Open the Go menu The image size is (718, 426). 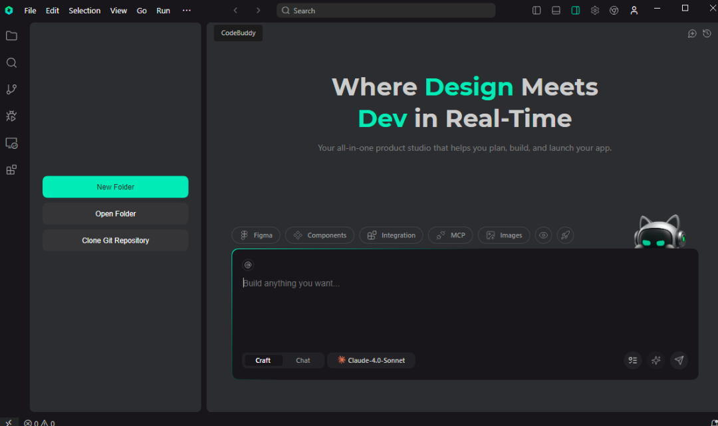point(142,11)
